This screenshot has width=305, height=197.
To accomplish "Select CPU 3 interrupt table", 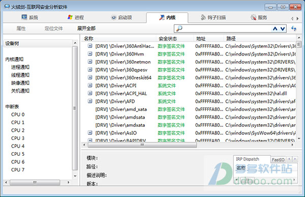I will [x=18, y=138].
